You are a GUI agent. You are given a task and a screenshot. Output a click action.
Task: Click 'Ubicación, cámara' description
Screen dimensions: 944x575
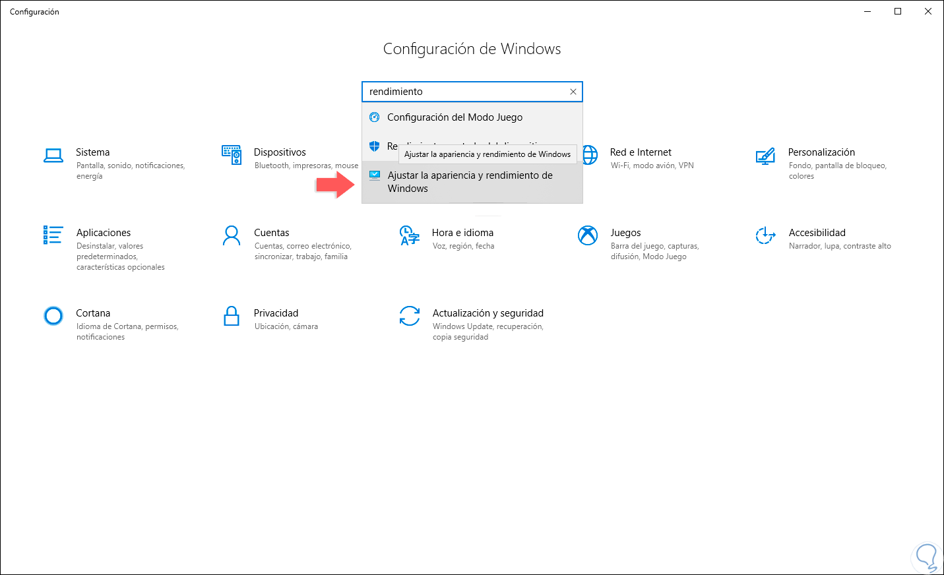tap(286, 326)
